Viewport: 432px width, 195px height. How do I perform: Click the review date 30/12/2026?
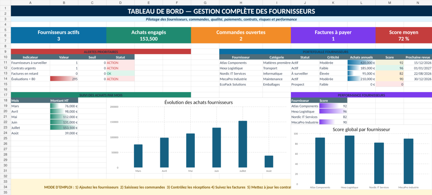click(418, 79)
